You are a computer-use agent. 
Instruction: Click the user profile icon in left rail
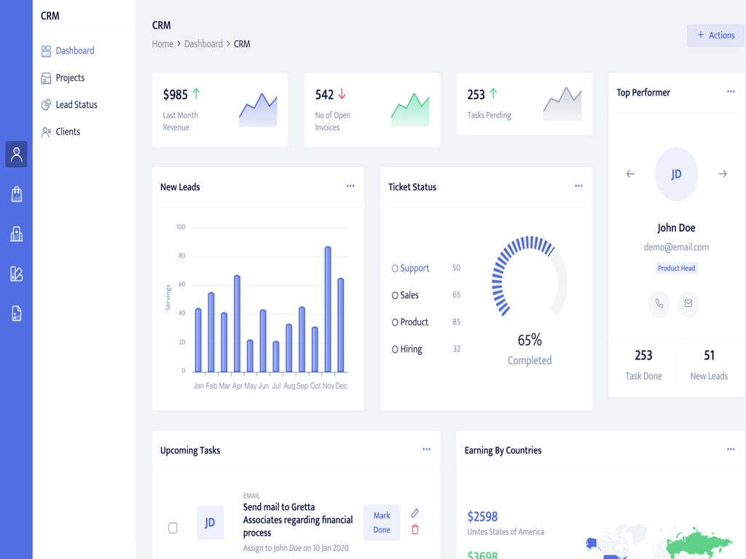click(16, 154)
